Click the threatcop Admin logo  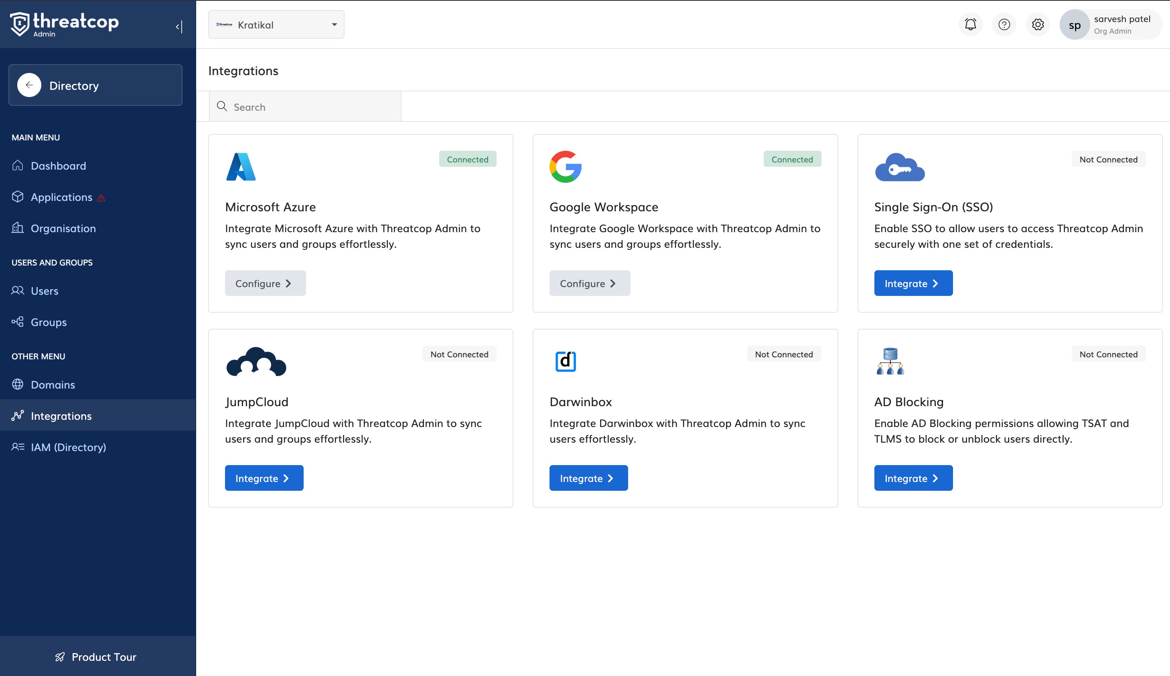65,24
